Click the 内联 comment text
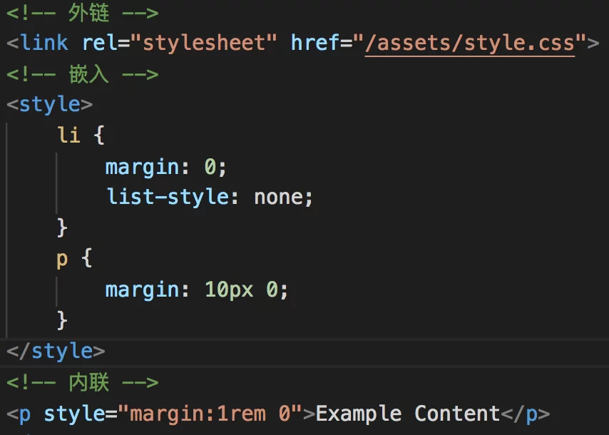Viewport: 609px width, 435px height. (x=89, y=382)
